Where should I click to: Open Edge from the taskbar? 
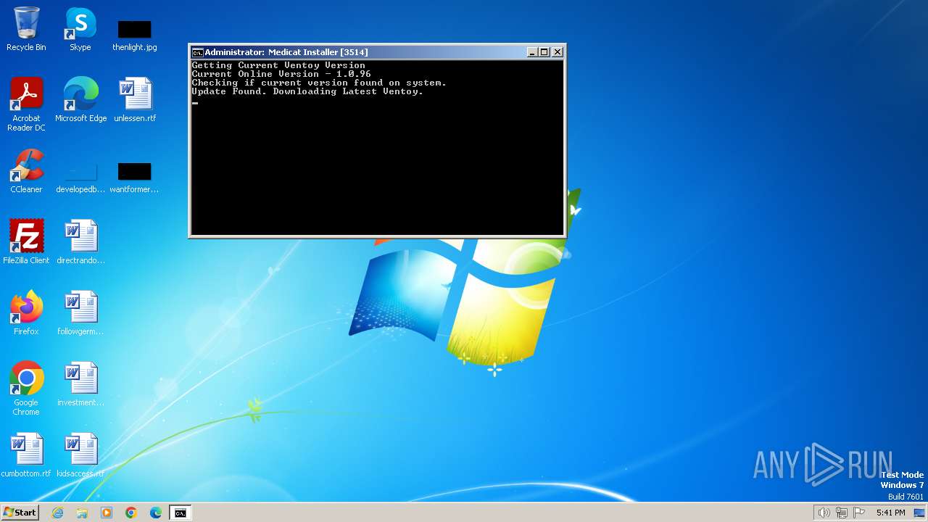point(156,513)
